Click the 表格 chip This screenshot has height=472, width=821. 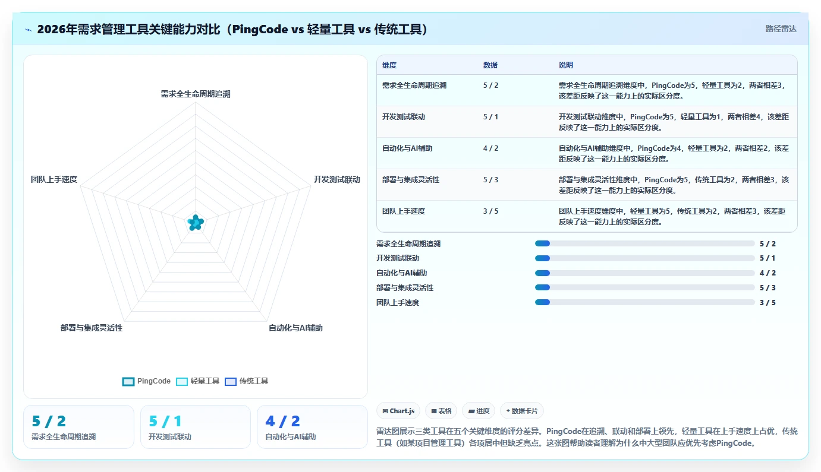[441, 411]
